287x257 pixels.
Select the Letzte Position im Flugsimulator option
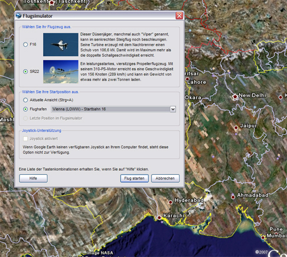pyautogui.click(x=25, y=118)
